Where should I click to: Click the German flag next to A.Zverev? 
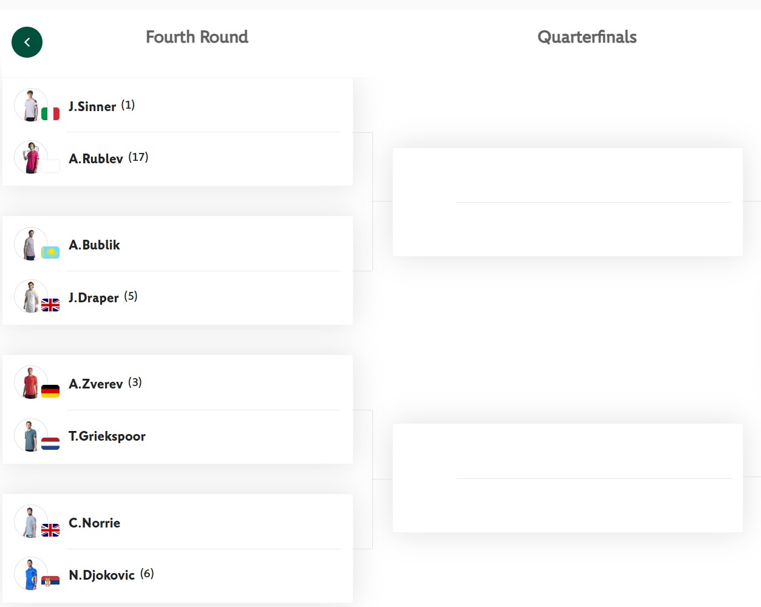50,391
